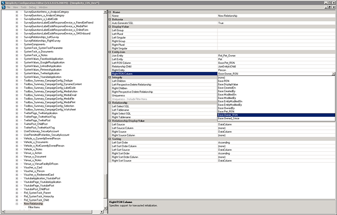The width and height of the screenshot is (337, 215).
Task: Select the SurveyRelationships_LeftSurvey tree item
Action: [x=41, y=37]
